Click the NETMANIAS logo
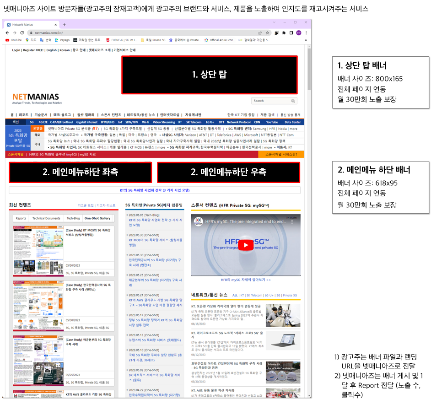431x399 pixels. pyautogui.click(x=36, y=98)
